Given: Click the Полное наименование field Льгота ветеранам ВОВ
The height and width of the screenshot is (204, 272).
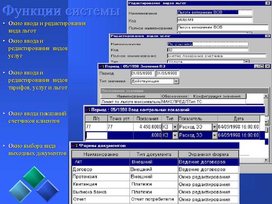Looking at the screenshot, I should (x=214, y=28).
